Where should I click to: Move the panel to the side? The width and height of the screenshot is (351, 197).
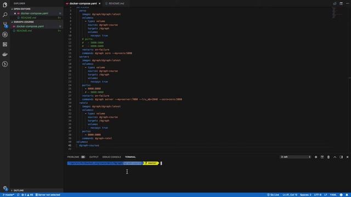341,157
